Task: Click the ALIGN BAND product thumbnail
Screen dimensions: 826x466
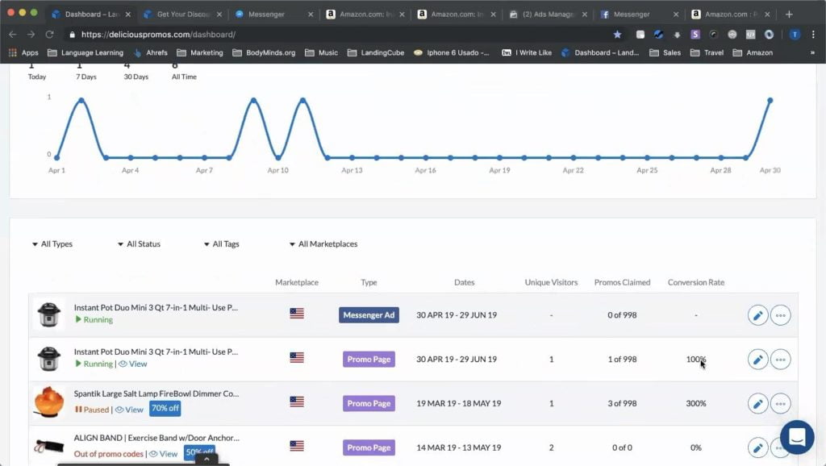Action: pos(48,447)
